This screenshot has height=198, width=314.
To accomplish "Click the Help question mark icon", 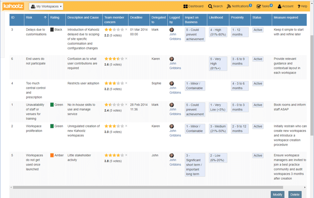I will coord(299,6).
